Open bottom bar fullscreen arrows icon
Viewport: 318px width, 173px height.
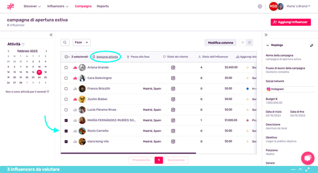click(308, 169)
